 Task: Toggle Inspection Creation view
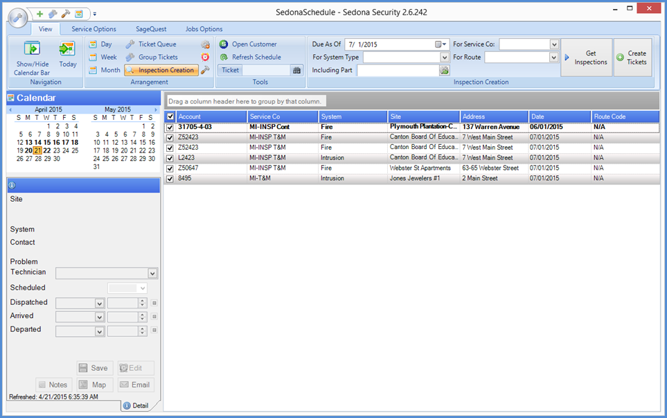(161, 70)
